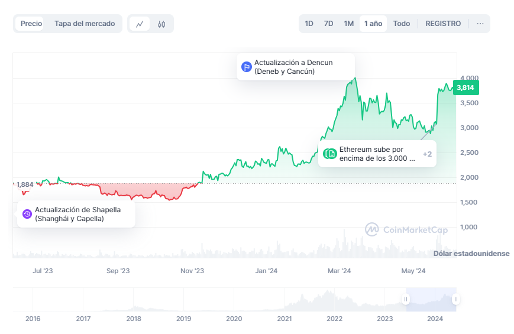
Task: Expand the +2 additional news events
Action: [x=427, y=154]
